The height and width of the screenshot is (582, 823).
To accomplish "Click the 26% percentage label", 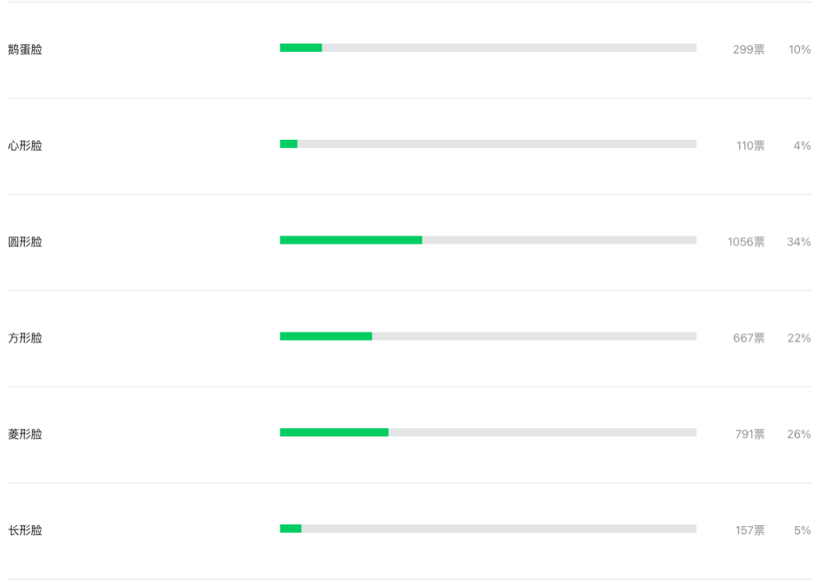I will point(799,434).
